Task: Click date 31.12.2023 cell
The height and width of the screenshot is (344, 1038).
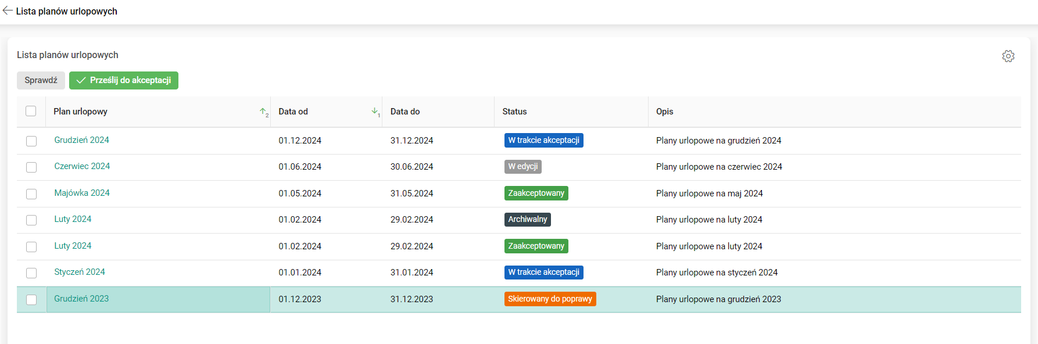Action: click(x=411, y=299)
